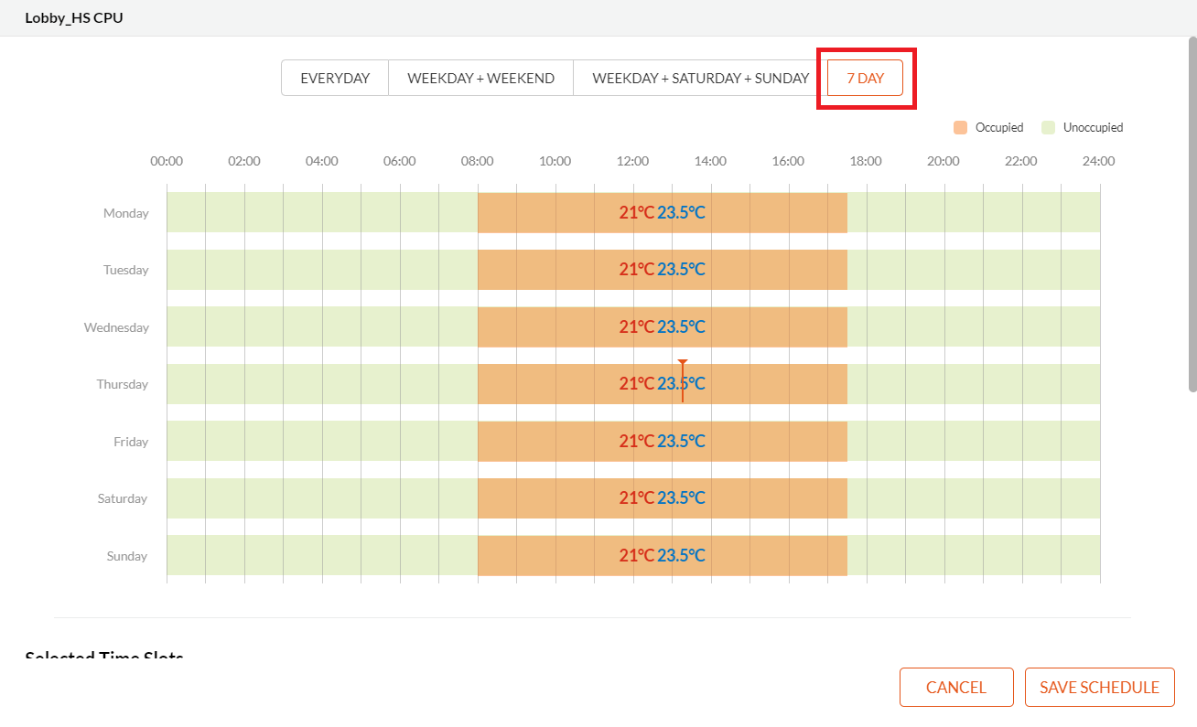This screenshot has height=727, width=1197.
Task: Click Friday's unoccupied morning block
Action: click(x=322, y=441)
